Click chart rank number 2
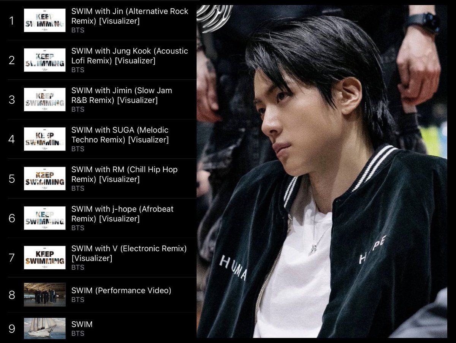 pos(12,60)
